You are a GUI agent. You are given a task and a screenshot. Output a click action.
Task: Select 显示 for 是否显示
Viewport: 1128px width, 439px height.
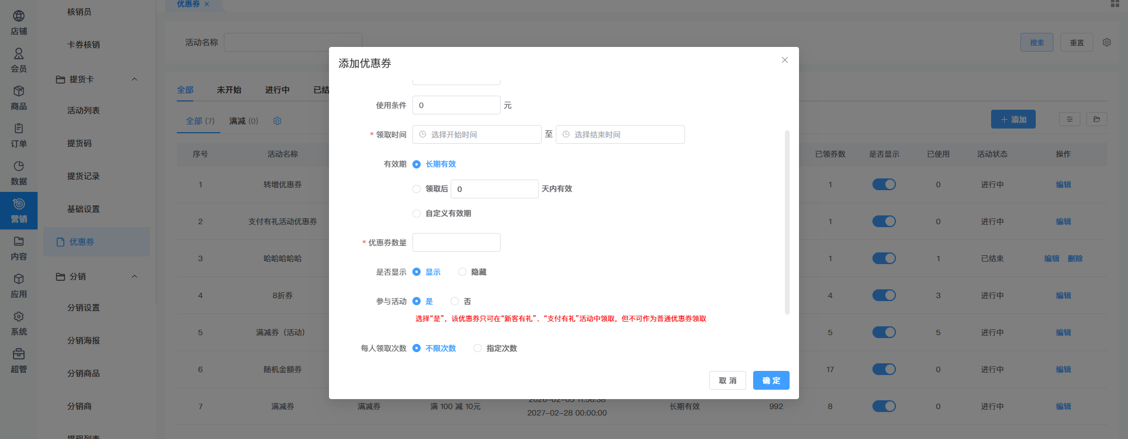(427, 272)
